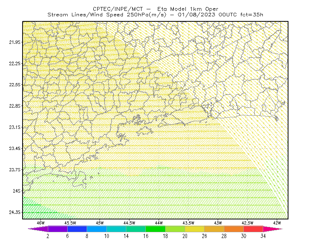Viewport: 311px width, 240px height.
Task: Click the CPTEC/INPE/MCT Eta Model title text
Action: point(155,9)
